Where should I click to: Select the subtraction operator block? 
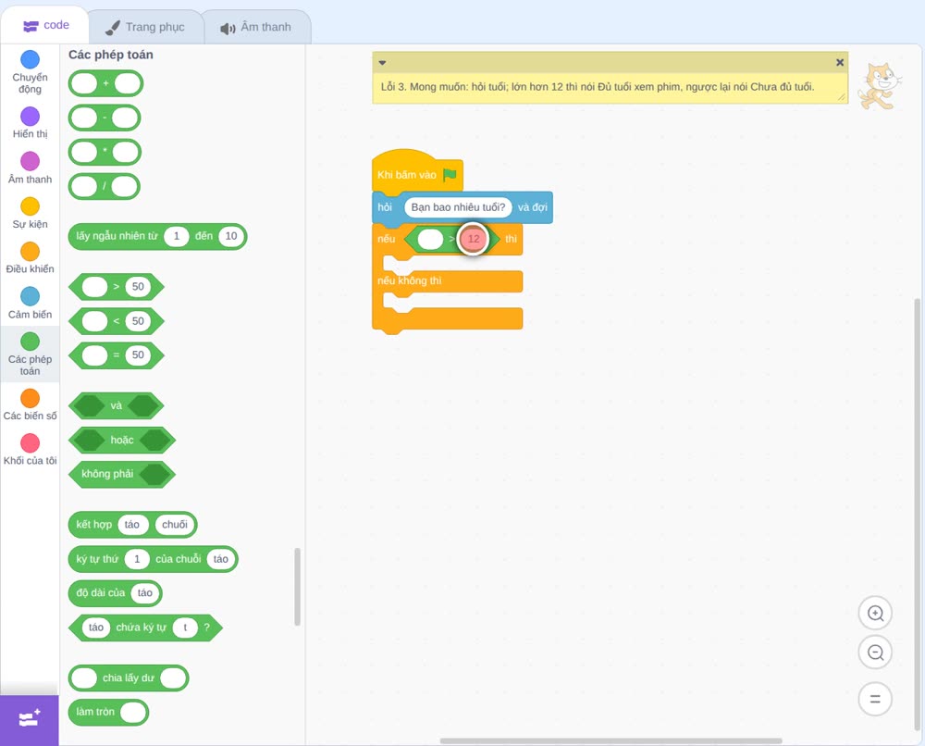click(105, 118)
